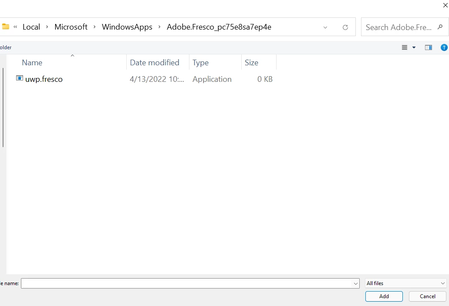Select Adobe.Fresco_pc75e8sa7ep4e breadcrumb
This screenshot has height=306, width=449.
[x=219, y=27]
